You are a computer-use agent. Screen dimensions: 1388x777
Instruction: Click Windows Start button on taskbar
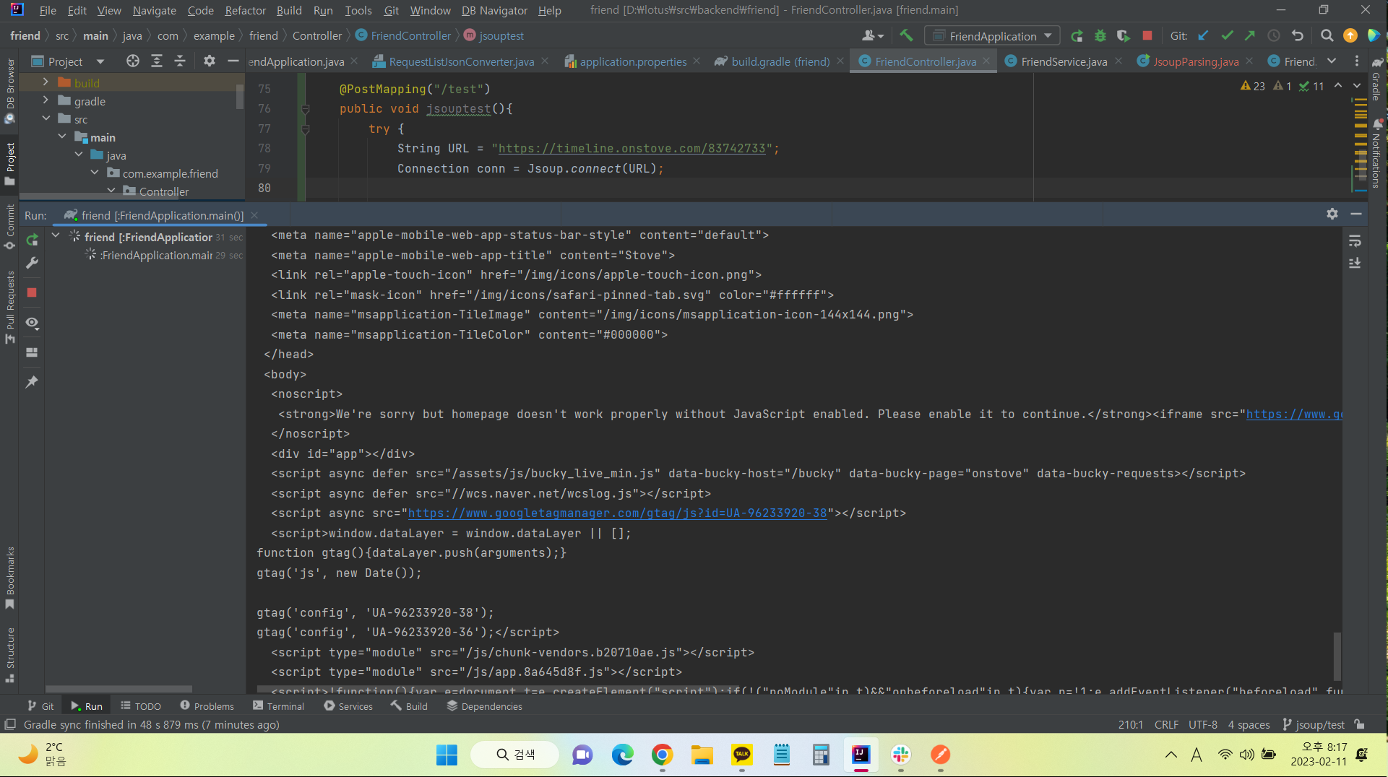447,755
